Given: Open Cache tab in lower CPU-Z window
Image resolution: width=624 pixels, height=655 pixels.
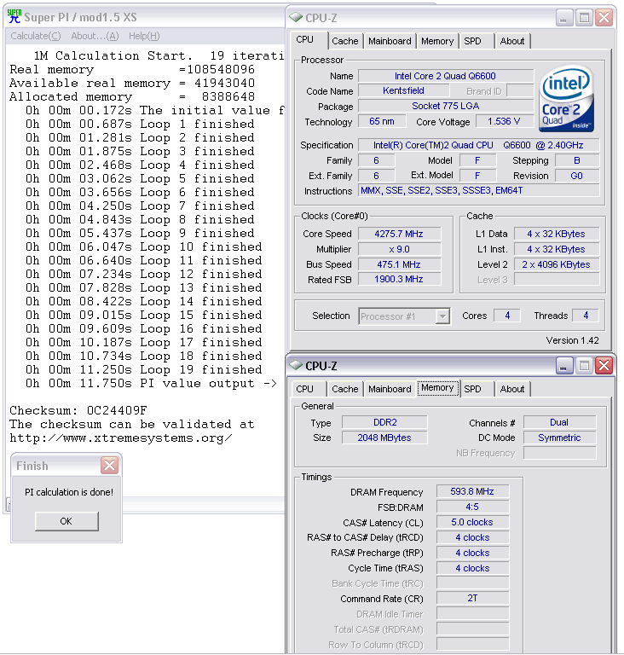Looking at the screenshot, I should point(345,389).
